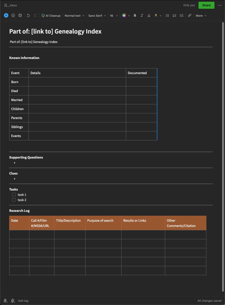Open the font size 16 dropdown
The height and width of the screenshot is (305, 225).
pos(114,16)
